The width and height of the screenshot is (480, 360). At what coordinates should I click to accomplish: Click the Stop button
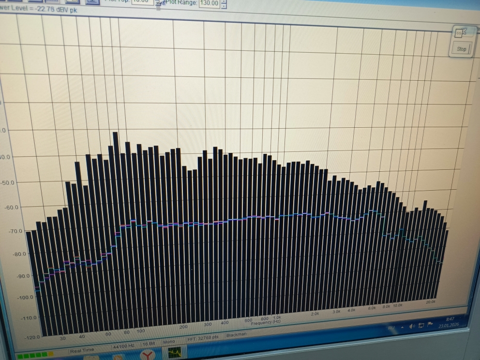pos(462,49)
